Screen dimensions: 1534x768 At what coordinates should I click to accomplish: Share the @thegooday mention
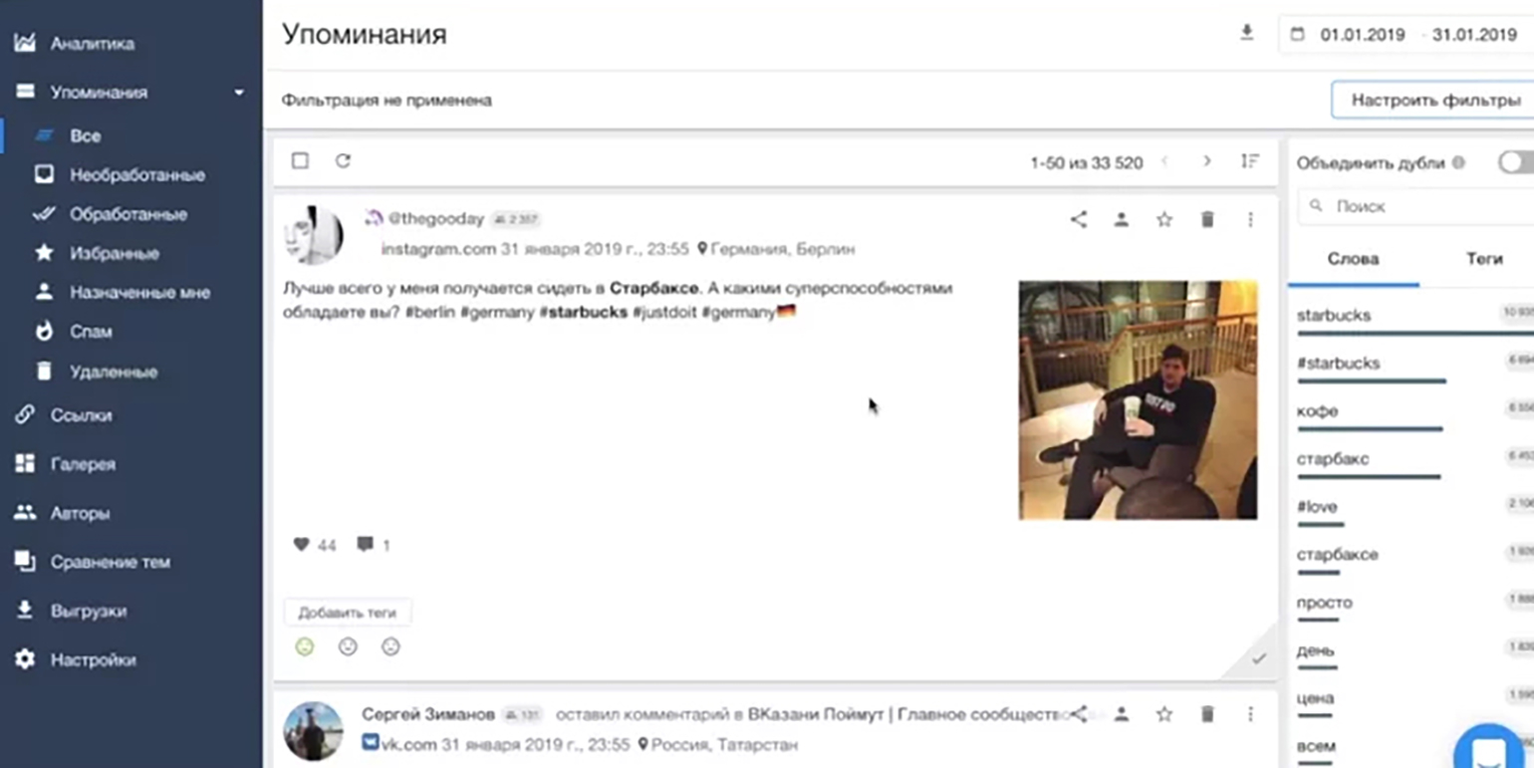(1079, 219)
